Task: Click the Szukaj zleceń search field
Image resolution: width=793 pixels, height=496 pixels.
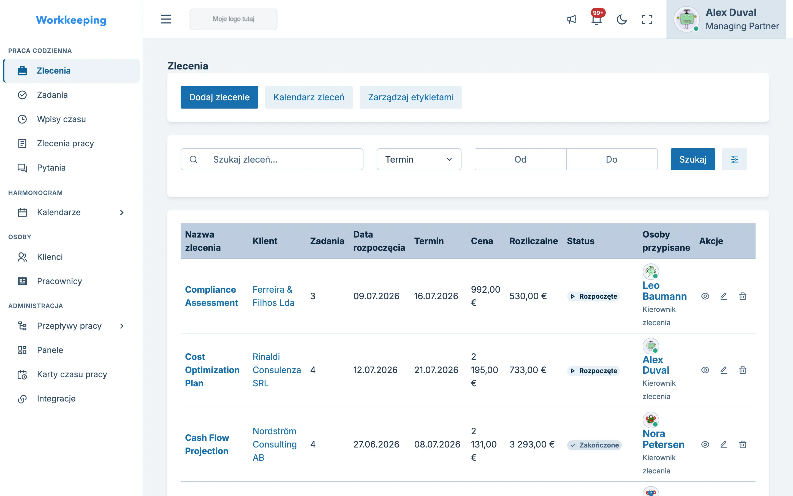Action: [272, 160]
